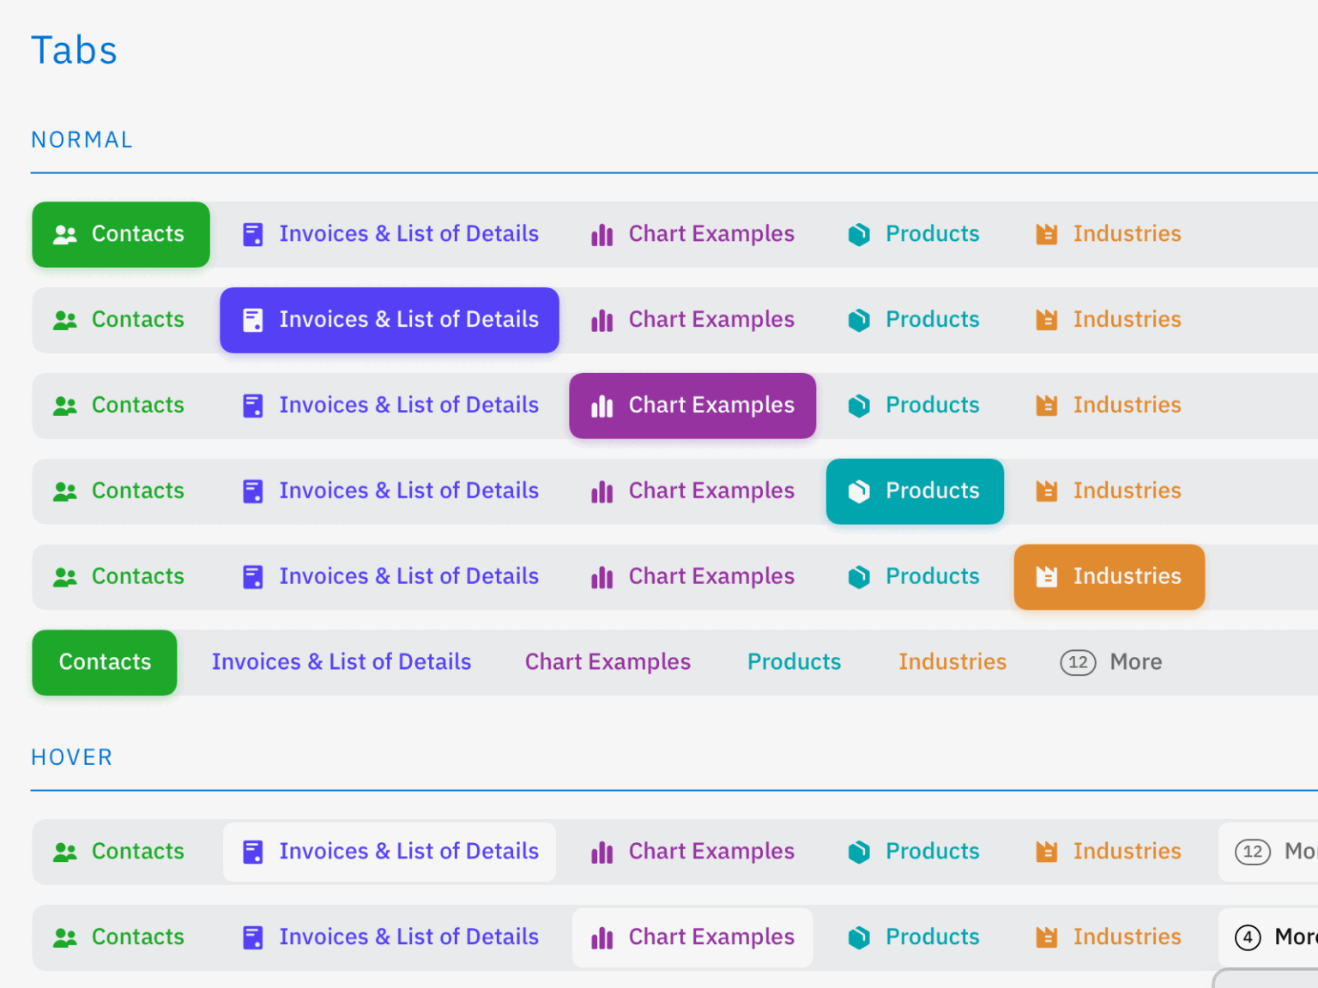The width and height of the screenshot is (1318, 988).
Task: Click document icon on white hovered Invoices tab
Action: coord(253,852)
